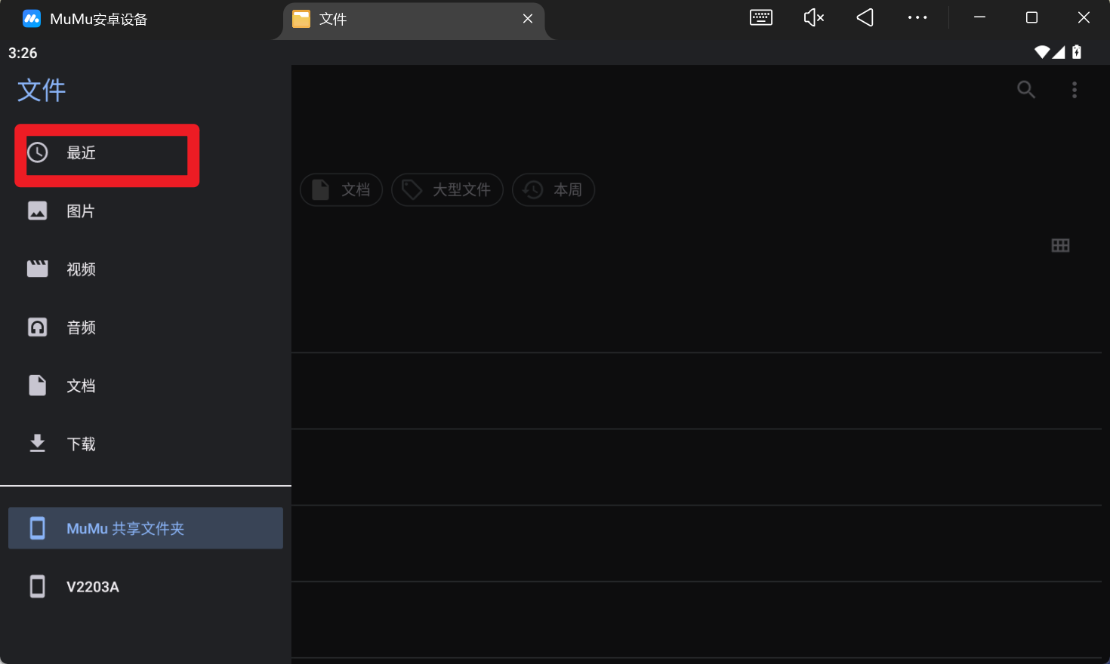Screen dimensions: 1110x664
Task: Click the 视频 video clapperboard icon
Action: tap(37, 269)
